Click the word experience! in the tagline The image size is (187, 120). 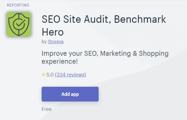[60, 62]
